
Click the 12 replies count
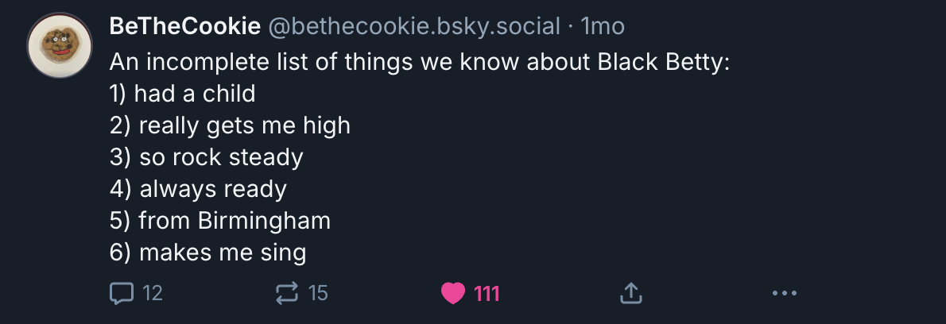[153, 294]
